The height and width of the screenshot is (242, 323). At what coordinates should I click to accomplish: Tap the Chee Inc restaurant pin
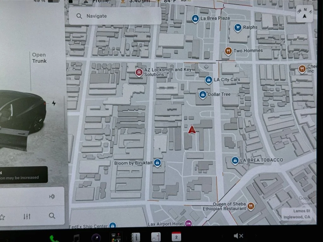[302, 69]
